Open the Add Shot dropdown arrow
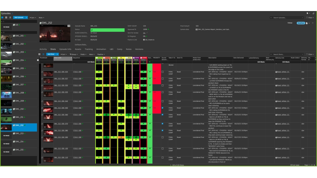Viewport: 317px width, 178px height. tap(57, 54)
